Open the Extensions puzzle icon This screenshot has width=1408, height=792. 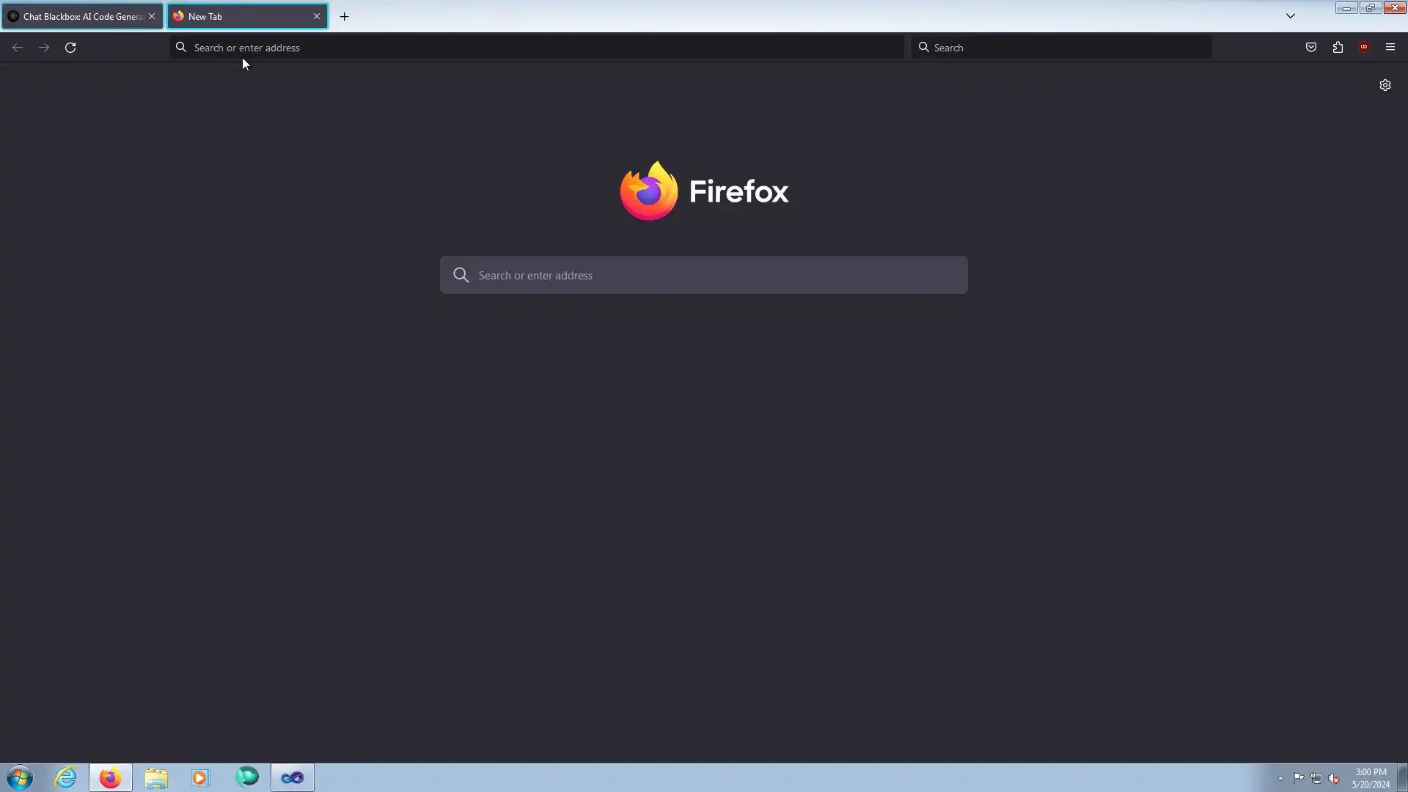pos(1338,48)
